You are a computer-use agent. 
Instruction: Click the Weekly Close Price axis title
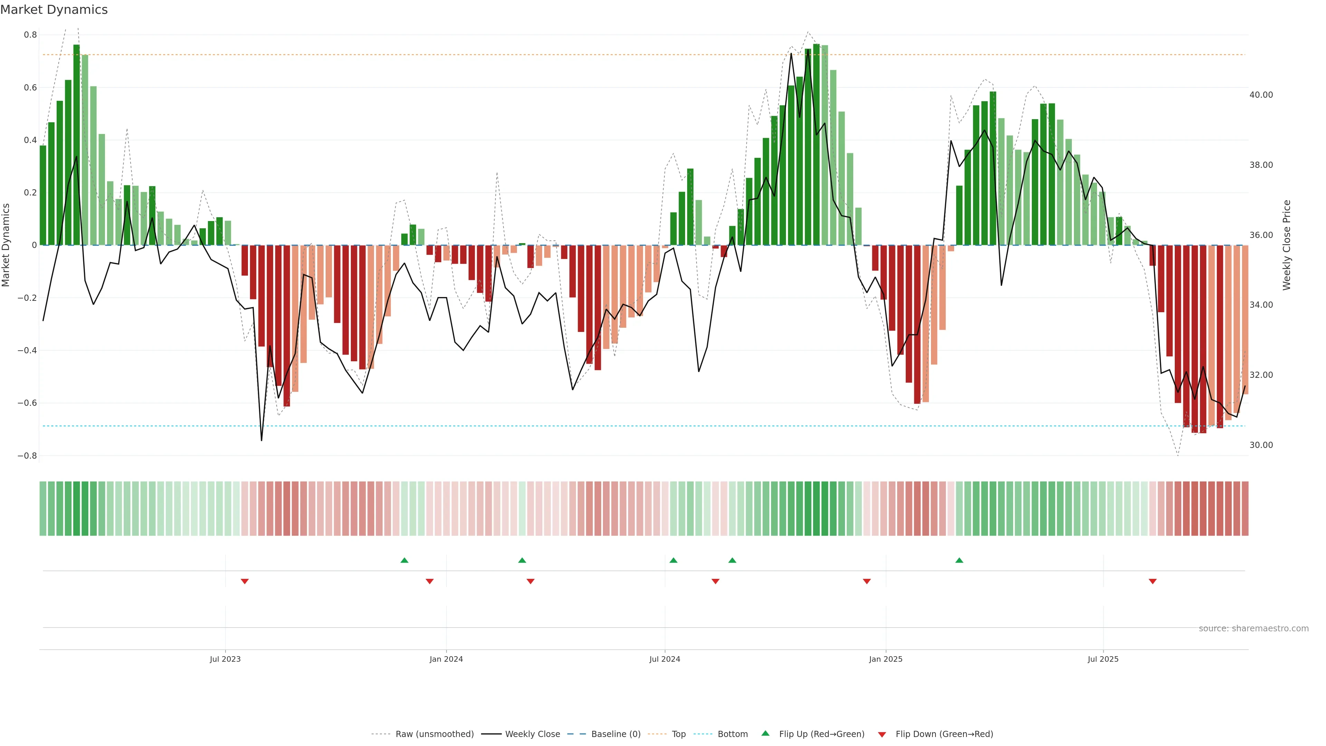tap(1286, 245)
